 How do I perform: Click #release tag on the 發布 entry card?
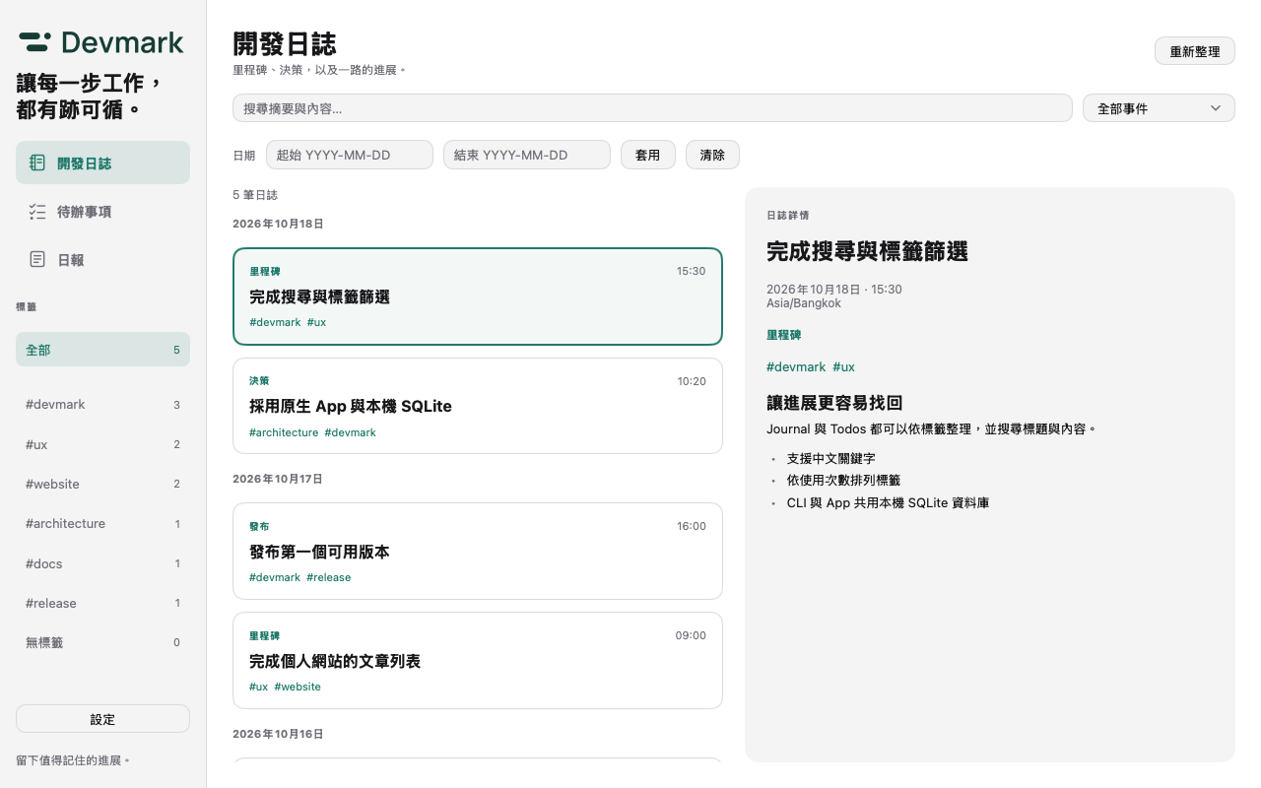coord(329,577)
